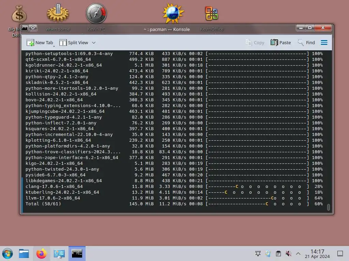Click the llvm progress bar at 64%
The image size is (349, 261).
tap(257, 198)
